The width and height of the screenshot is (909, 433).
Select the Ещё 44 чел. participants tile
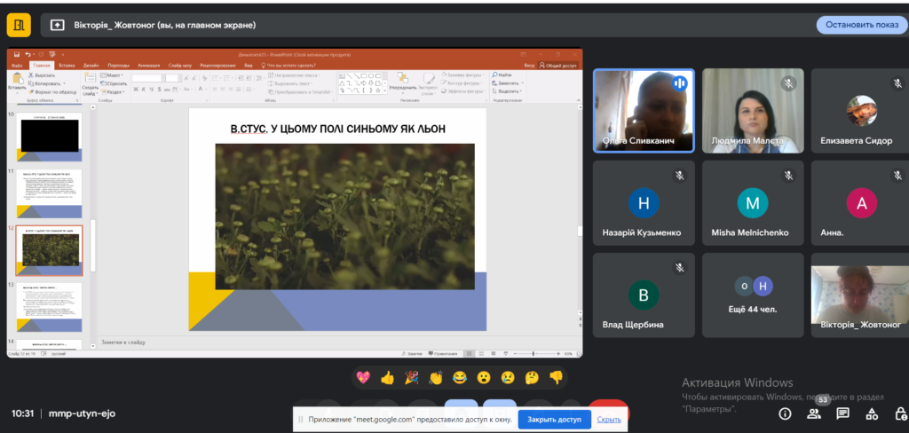[x=753, y=295]
